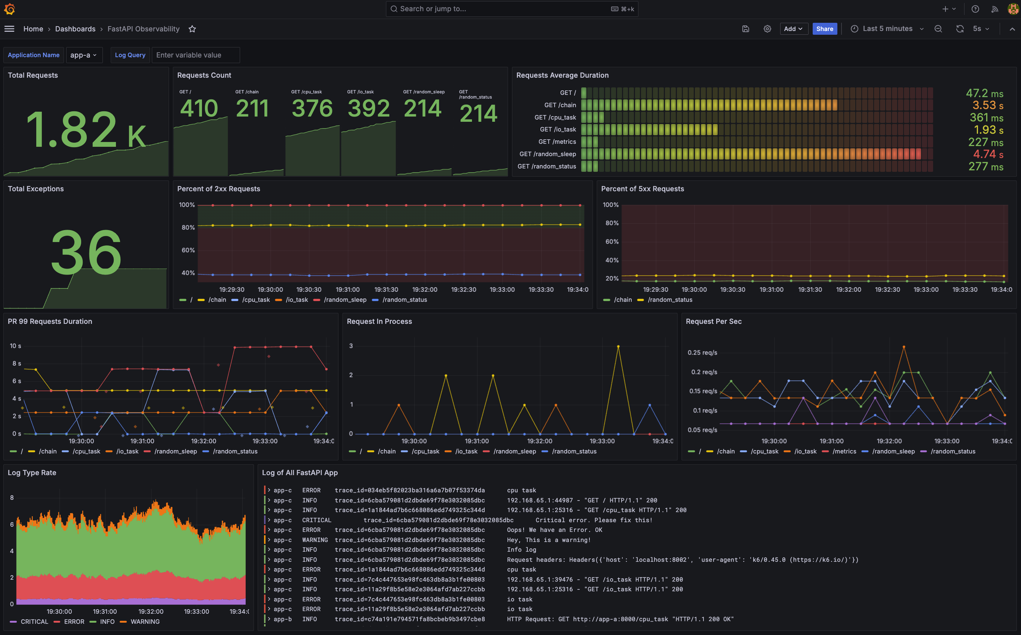
Task: Go to Home breadcrumb
Action: point(33,28)
